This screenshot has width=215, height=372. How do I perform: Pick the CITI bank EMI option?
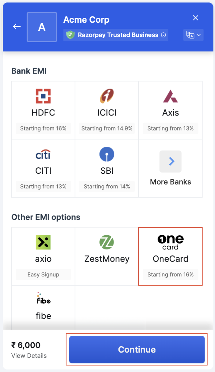(43, 162)
